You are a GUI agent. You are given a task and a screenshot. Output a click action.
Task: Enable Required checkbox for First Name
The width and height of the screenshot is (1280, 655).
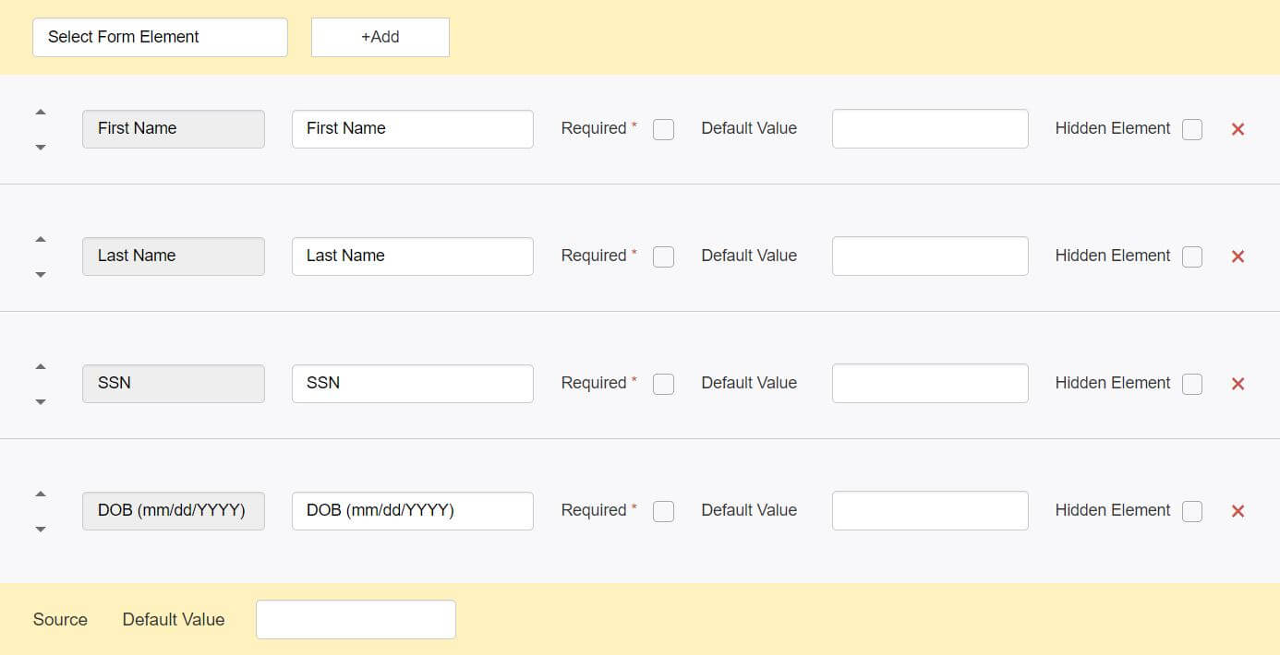[x=663, y=129]
